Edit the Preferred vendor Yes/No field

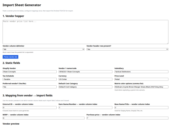coord(29,87)
